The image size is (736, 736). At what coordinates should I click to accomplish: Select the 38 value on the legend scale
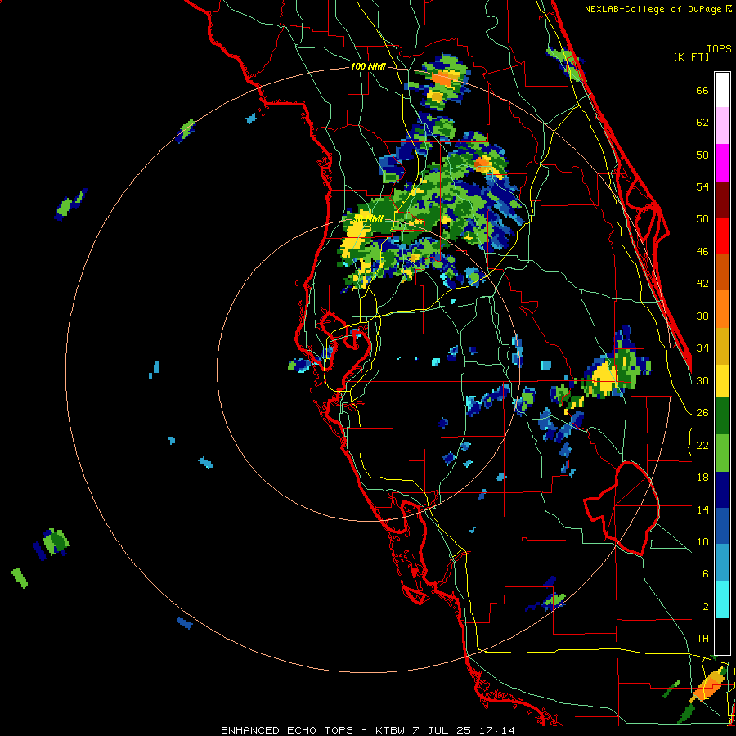pyautogui.click(x=702, y=316)
